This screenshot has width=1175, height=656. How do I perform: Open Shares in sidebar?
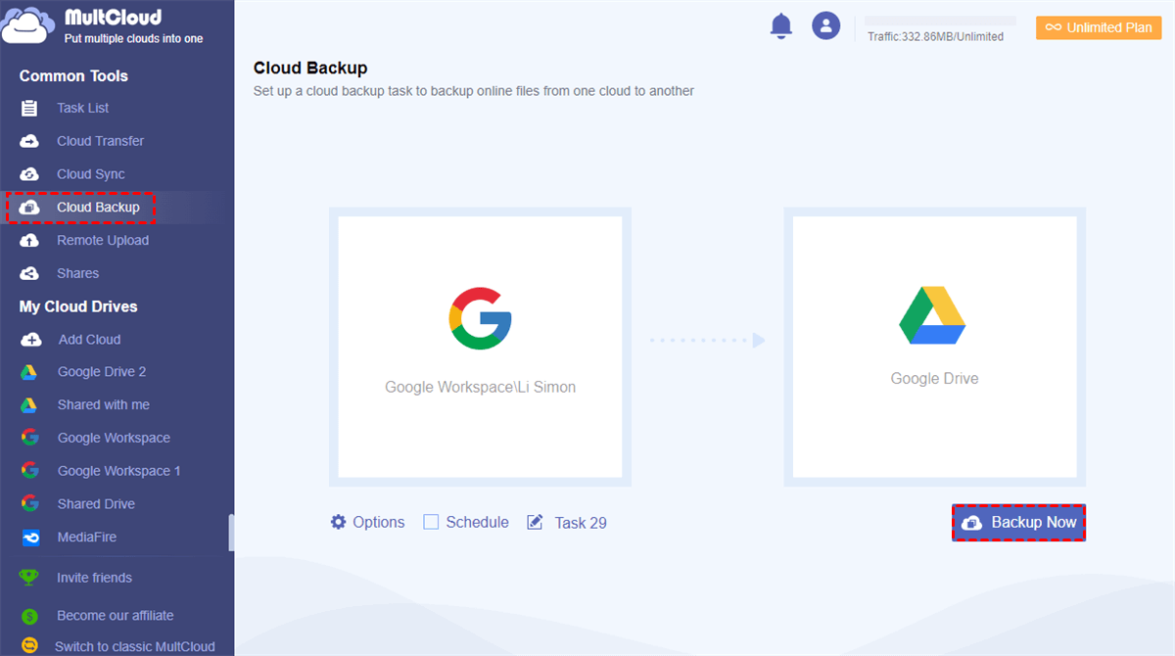78,273
